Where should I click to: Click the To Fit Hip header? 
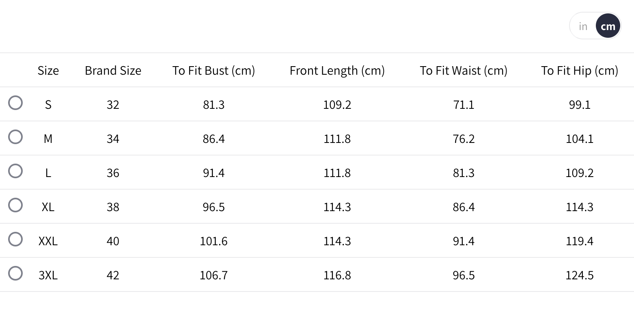pyautogui.click(x=579, y=71)
